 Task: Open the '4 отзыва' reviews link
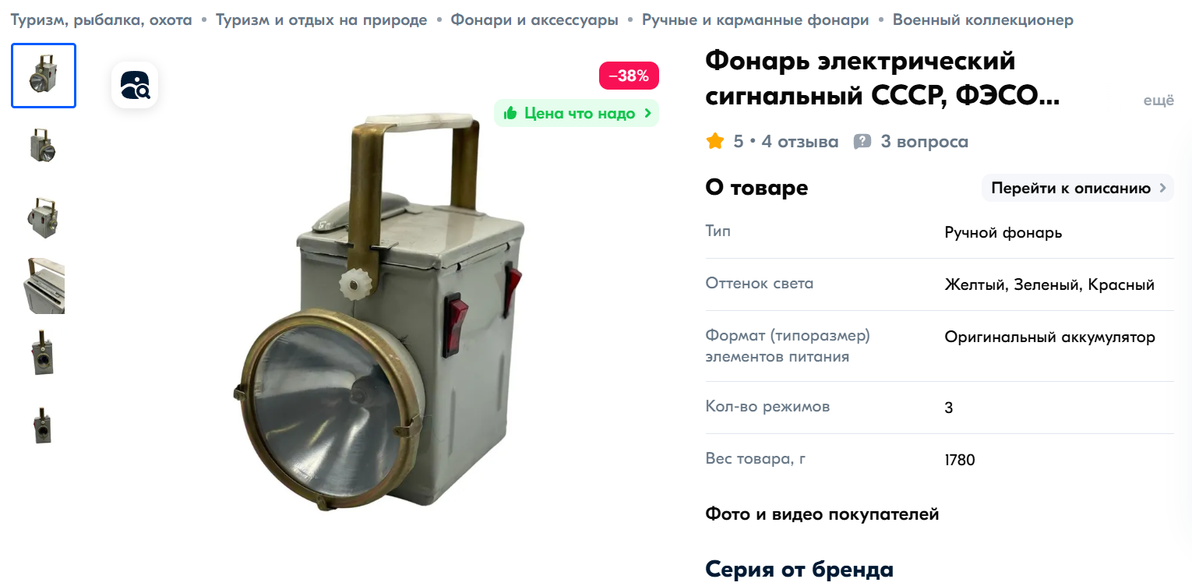pyautogui.click(x=800, y=142)
